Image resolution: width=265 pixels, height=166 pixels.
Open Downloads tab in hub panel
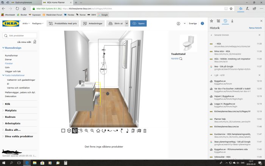232,21
